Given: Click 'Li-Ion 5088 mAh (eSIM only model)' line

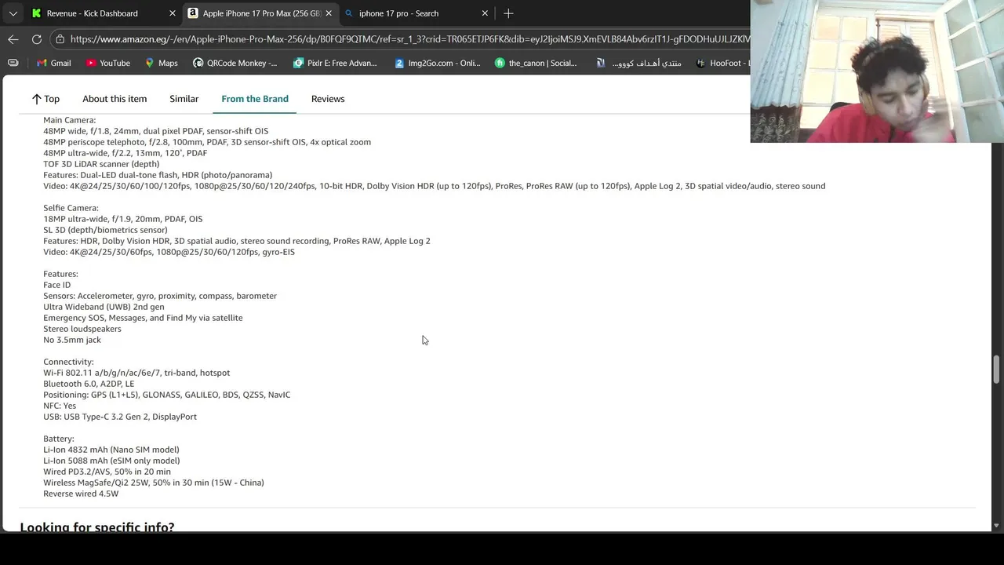Looking at the screenshot, I should tap(111, 461).
